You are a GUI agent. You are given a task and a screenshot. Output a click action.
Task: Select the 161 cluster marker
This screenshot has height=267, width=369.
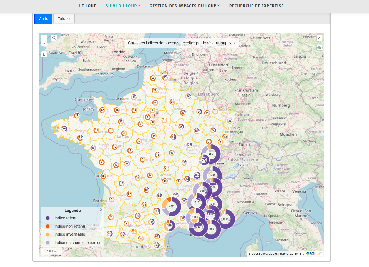click(x=157, y=211)
